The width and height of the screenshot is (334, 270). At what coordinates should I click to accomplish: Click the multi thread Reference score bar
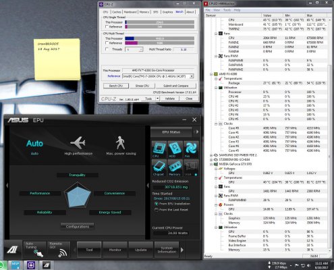(160, 43)
